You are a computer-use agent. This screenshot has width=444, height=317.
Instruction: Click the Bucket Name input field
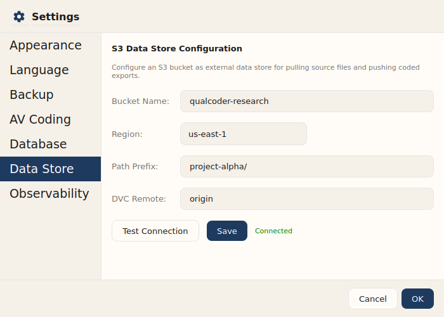[306, 101]
